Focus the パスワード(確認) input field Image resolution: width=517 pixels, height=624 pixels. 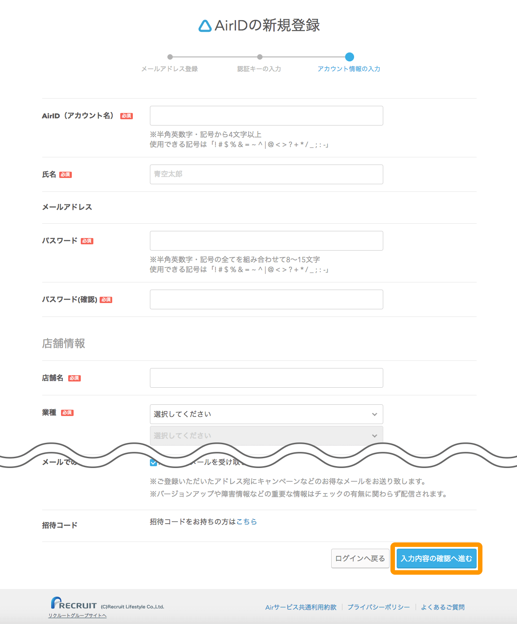[x=267, y=299]
